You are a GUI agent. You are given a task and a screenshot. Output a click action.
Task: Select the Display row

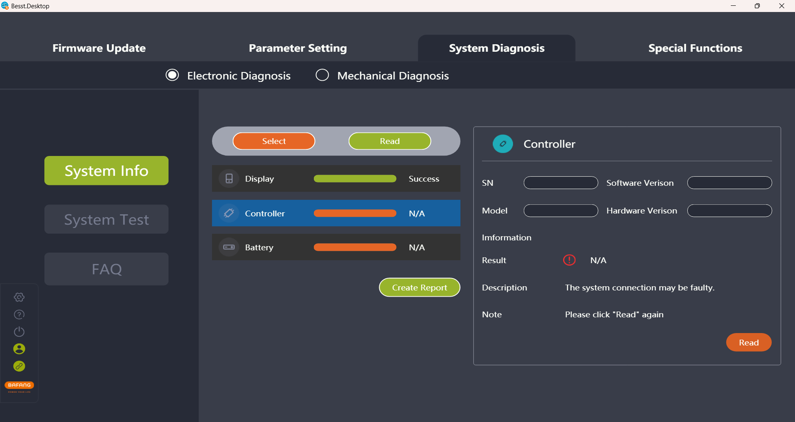coord(336,179)
